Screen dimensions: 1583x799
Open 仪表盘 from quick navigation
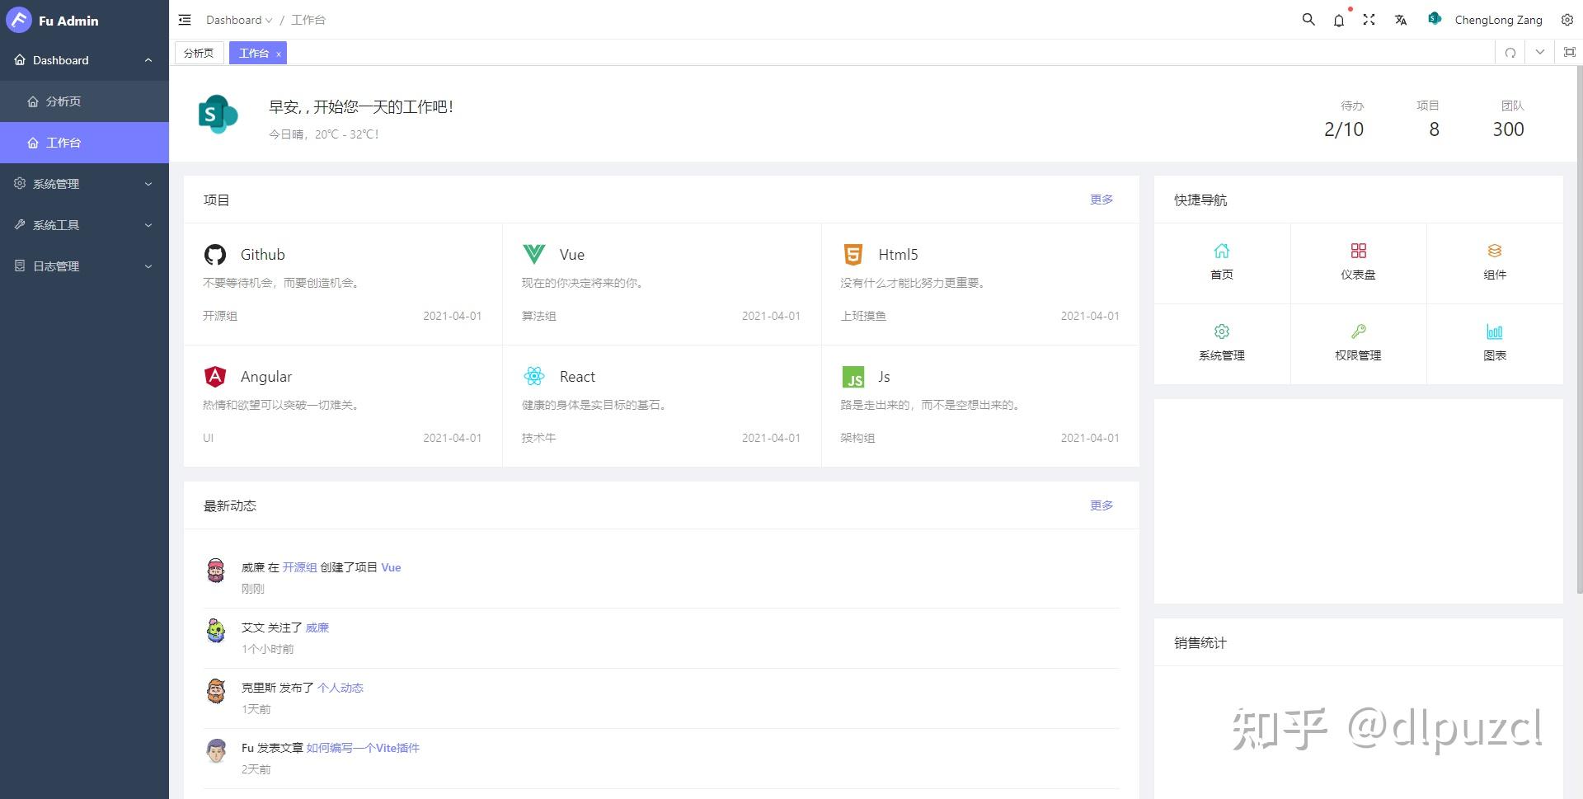[x=1358, y=262]
